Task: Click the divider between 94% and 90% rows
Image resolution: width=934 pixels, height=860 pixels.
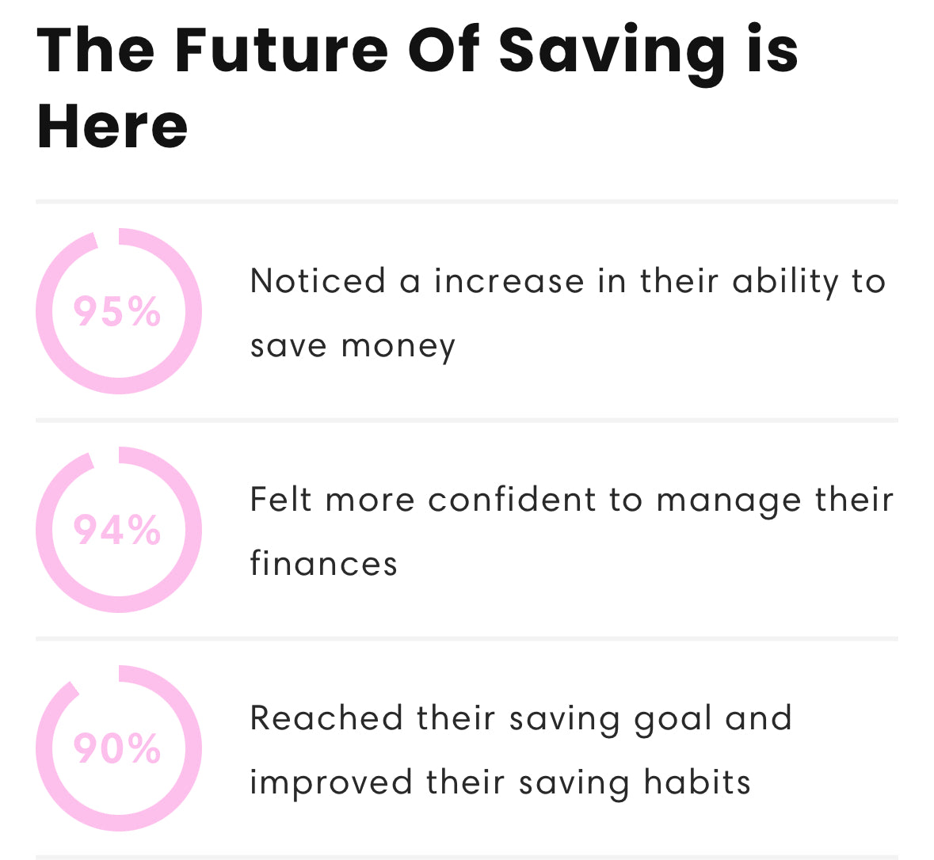Action: coord(467,638)
